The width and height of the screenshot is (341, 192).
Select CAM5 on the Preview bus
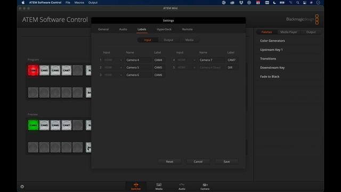(x=44, y=125)
